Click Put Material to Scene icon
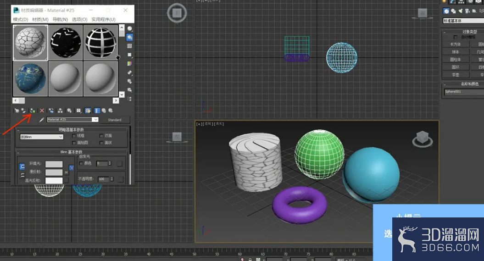 (x=24, y=111)
